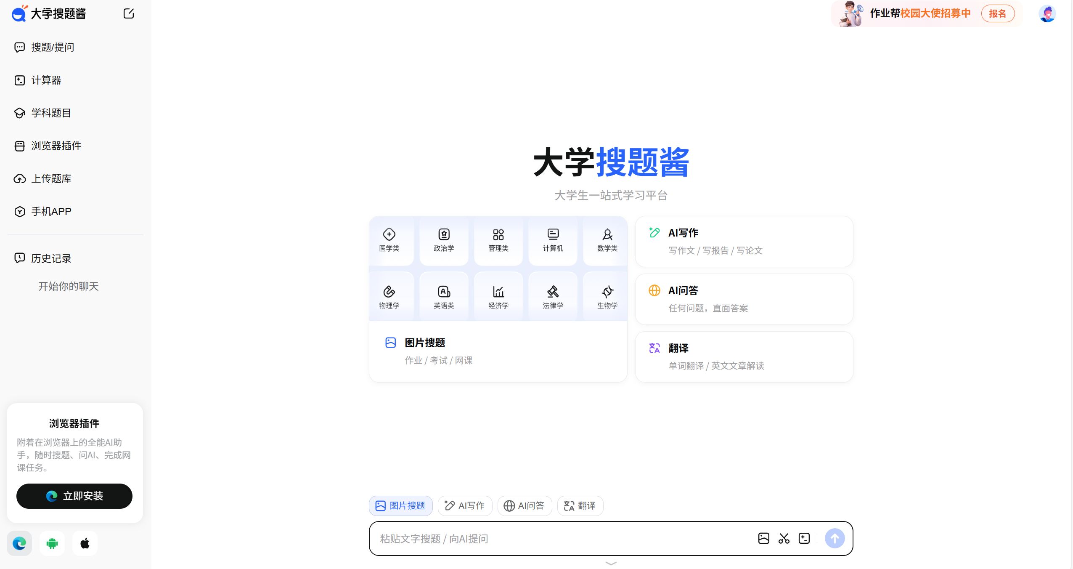
Task: Expand the chevron below the search bar
Action: coord(611,563)
